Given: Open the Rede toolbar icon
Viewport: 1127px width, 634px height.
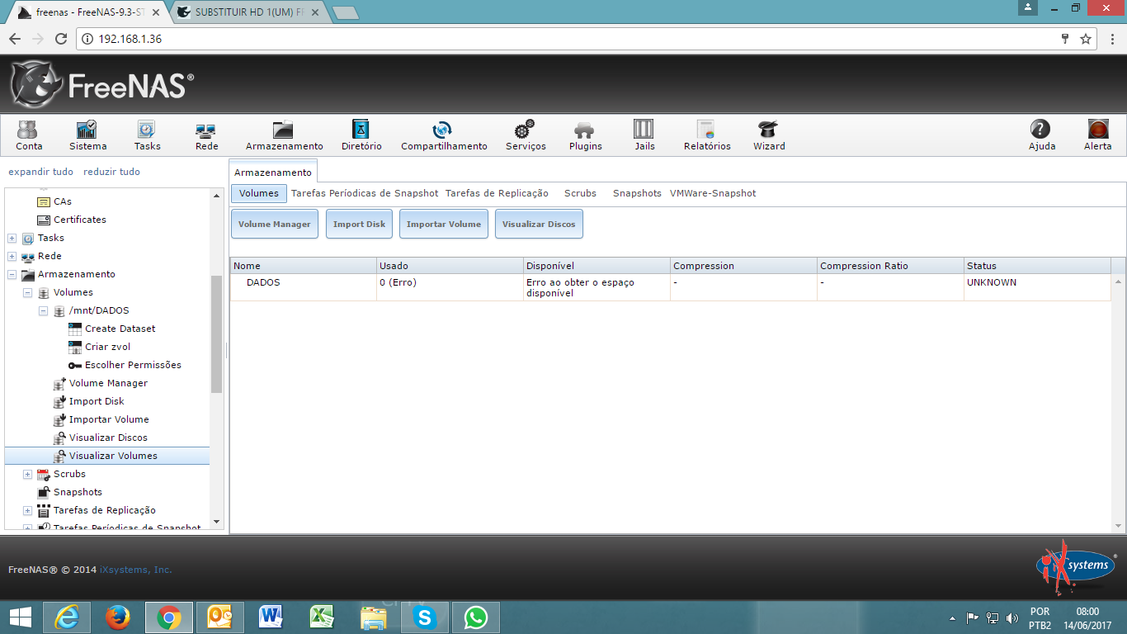Looking at the screenshot, I should (206, 135).
